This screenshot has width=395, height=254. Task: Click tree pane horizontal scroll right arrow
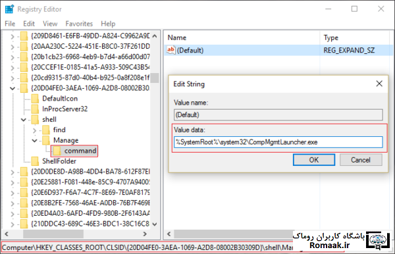click(x=145, y=234)
